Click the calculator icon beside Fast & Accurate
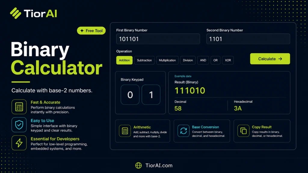308x173 pixels. (x=19, y=107)
